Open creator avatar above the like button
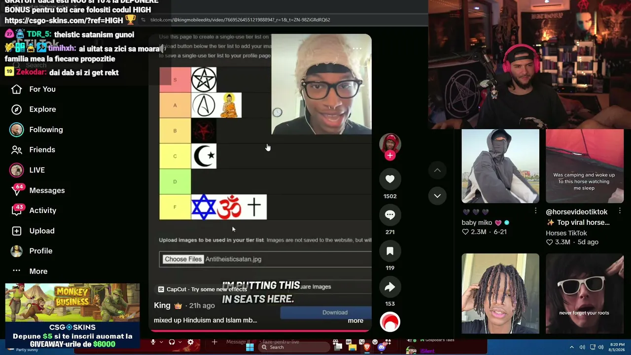631x355 pixels. point(390,143)
